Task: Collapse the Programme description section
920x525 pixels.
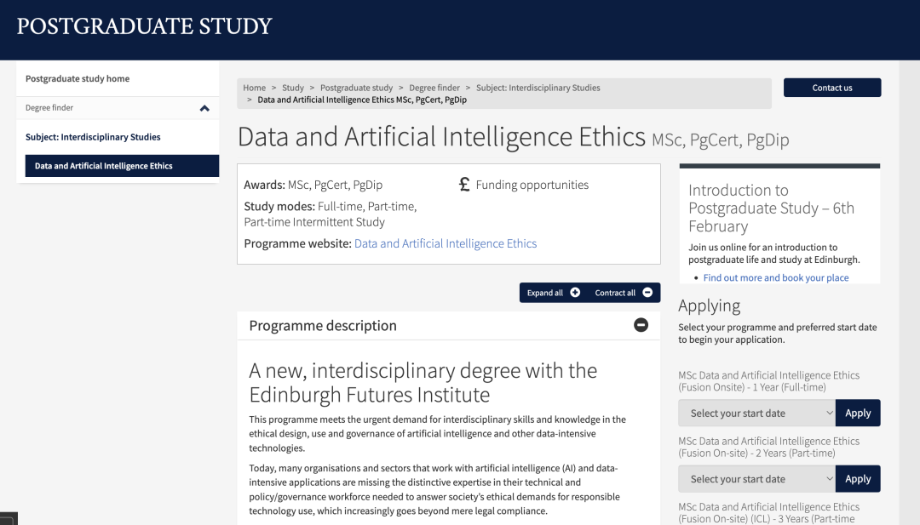Action: [x=641, y=325]
